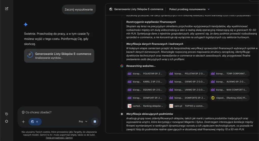Viewport: 259px width, 141px height.
Task: Open 'Twoja prywatność i Gemini' link
Action: click(59, 138)
